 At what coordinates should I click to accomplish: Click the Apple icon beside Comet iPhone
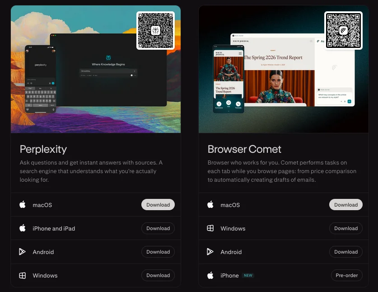[x=210, y=275]
